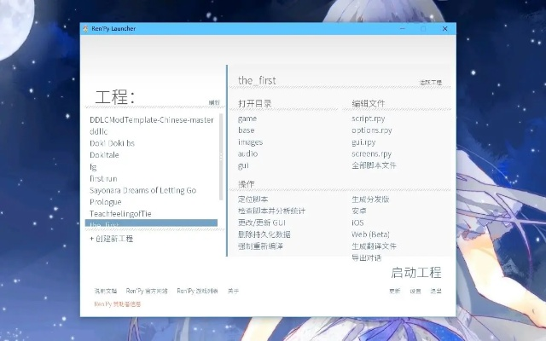This screenshot has height=341, width=546.
Task: Close the Ren'Py Launcher window
Action: click(444, 29)
